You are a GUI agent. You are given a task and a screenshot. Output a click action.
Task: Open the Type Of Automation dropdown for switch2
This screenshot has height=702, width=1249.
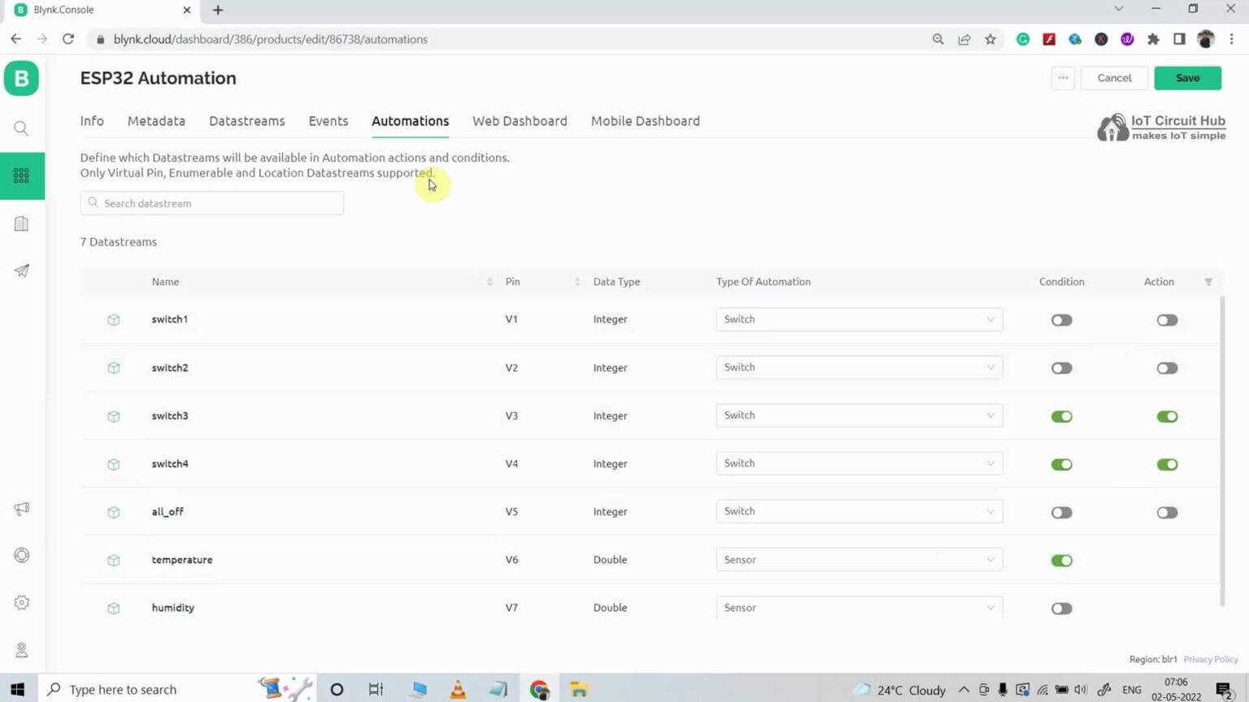click(x=859, y=367)
